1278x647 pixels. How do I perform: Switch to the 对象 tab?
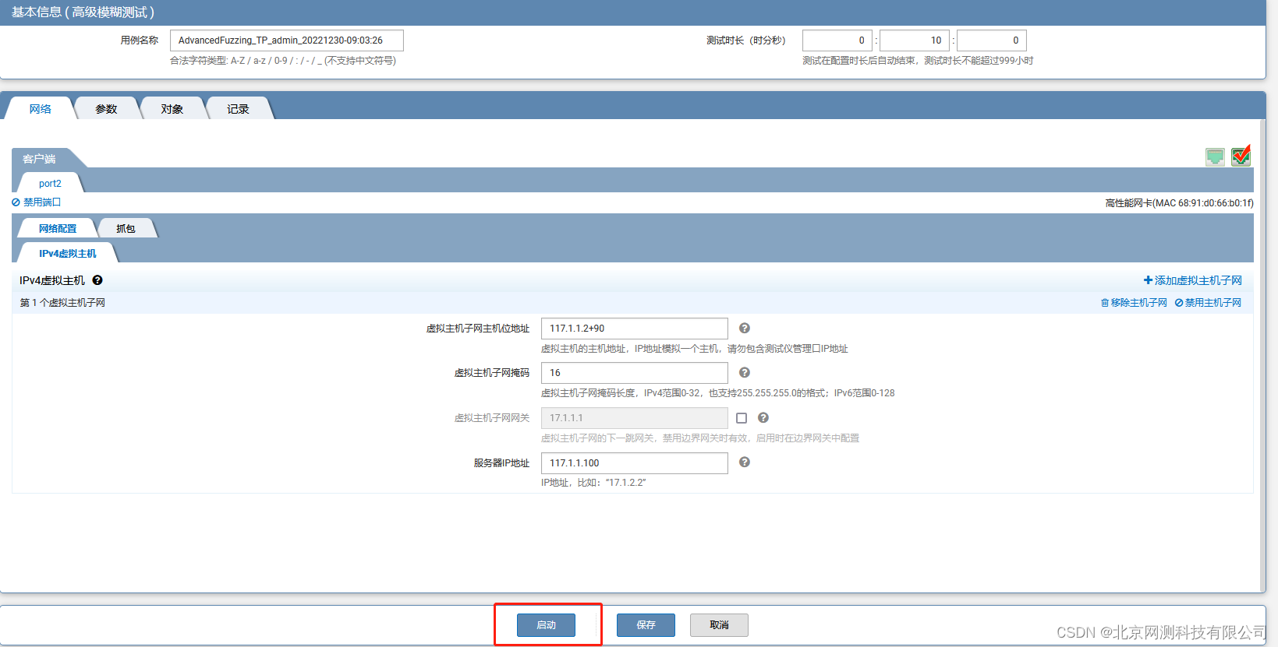coord(172,109)
